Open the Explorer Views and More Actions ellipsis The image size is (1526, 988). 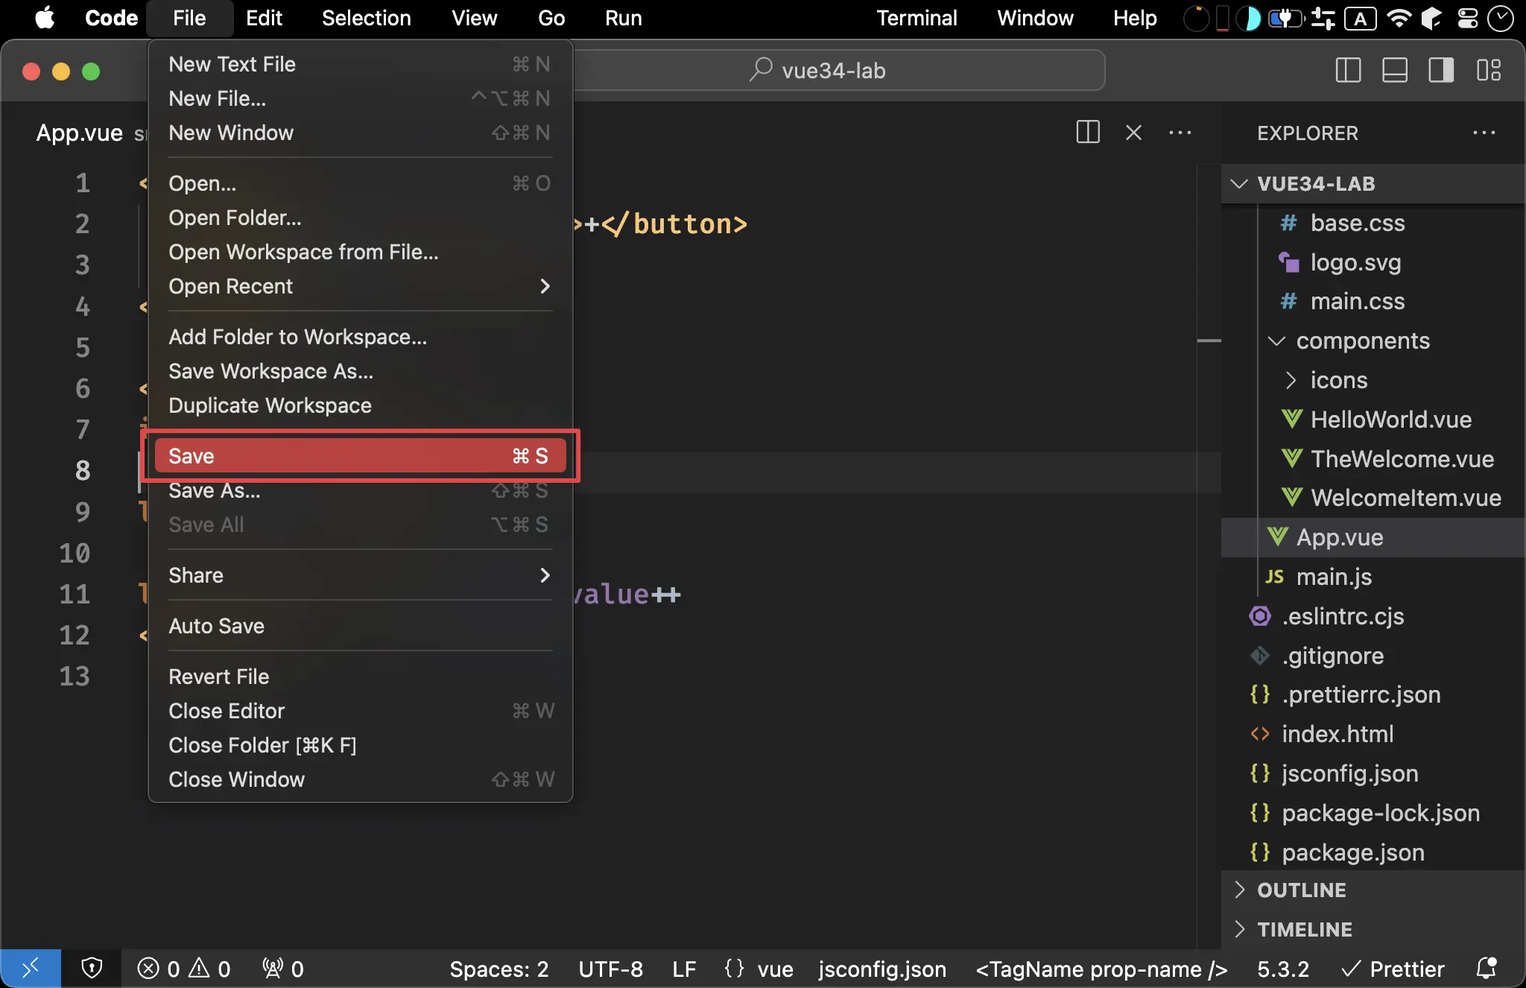1484,133
